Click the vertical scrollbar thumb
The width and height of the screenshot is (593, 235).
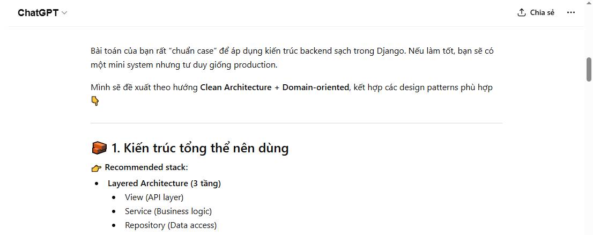[x=589, y=69]
